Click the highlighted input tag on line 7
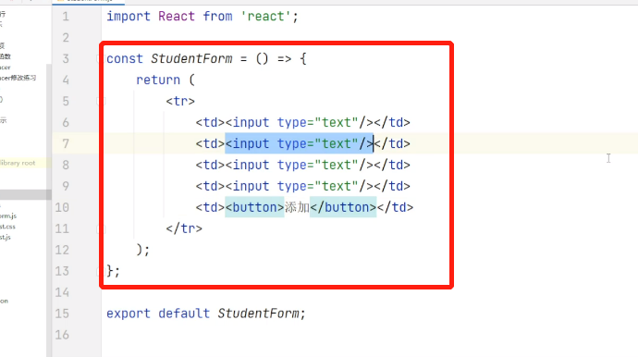Viewport: 638px width, 357px height. 300,143
